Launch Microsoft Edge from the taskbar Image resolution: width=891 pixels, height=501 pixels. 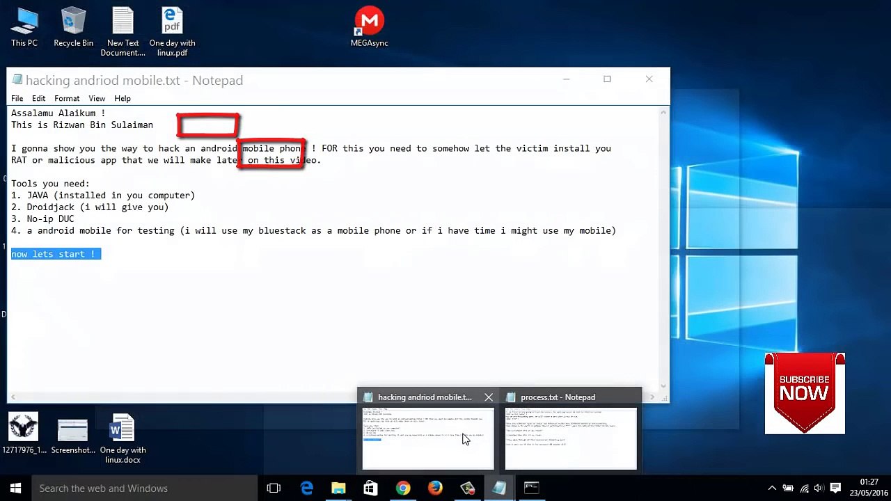click(306, 488)
